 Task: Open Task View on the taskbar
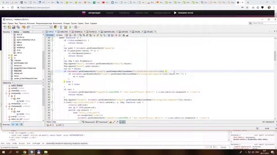point(17,152)
